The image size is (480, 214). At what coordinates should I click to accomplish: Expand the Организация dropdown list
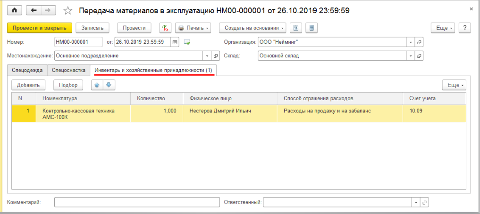pos(411,42)
